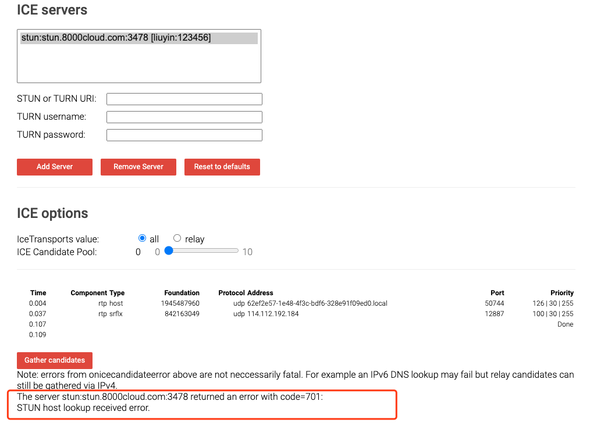
Task: Click the ICE Candidate Pool label
Action: (x=56, y=252)
